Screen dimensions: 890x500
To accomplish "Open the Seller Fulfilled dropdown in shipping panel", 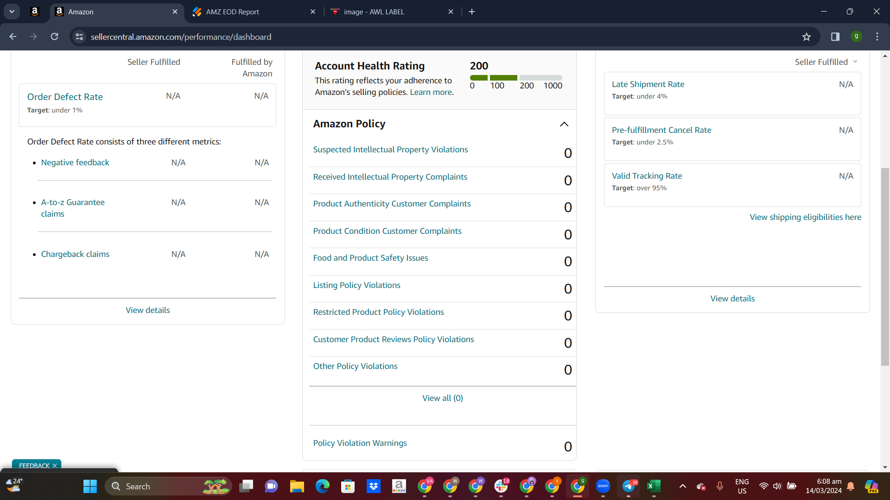I will point(826,62).
